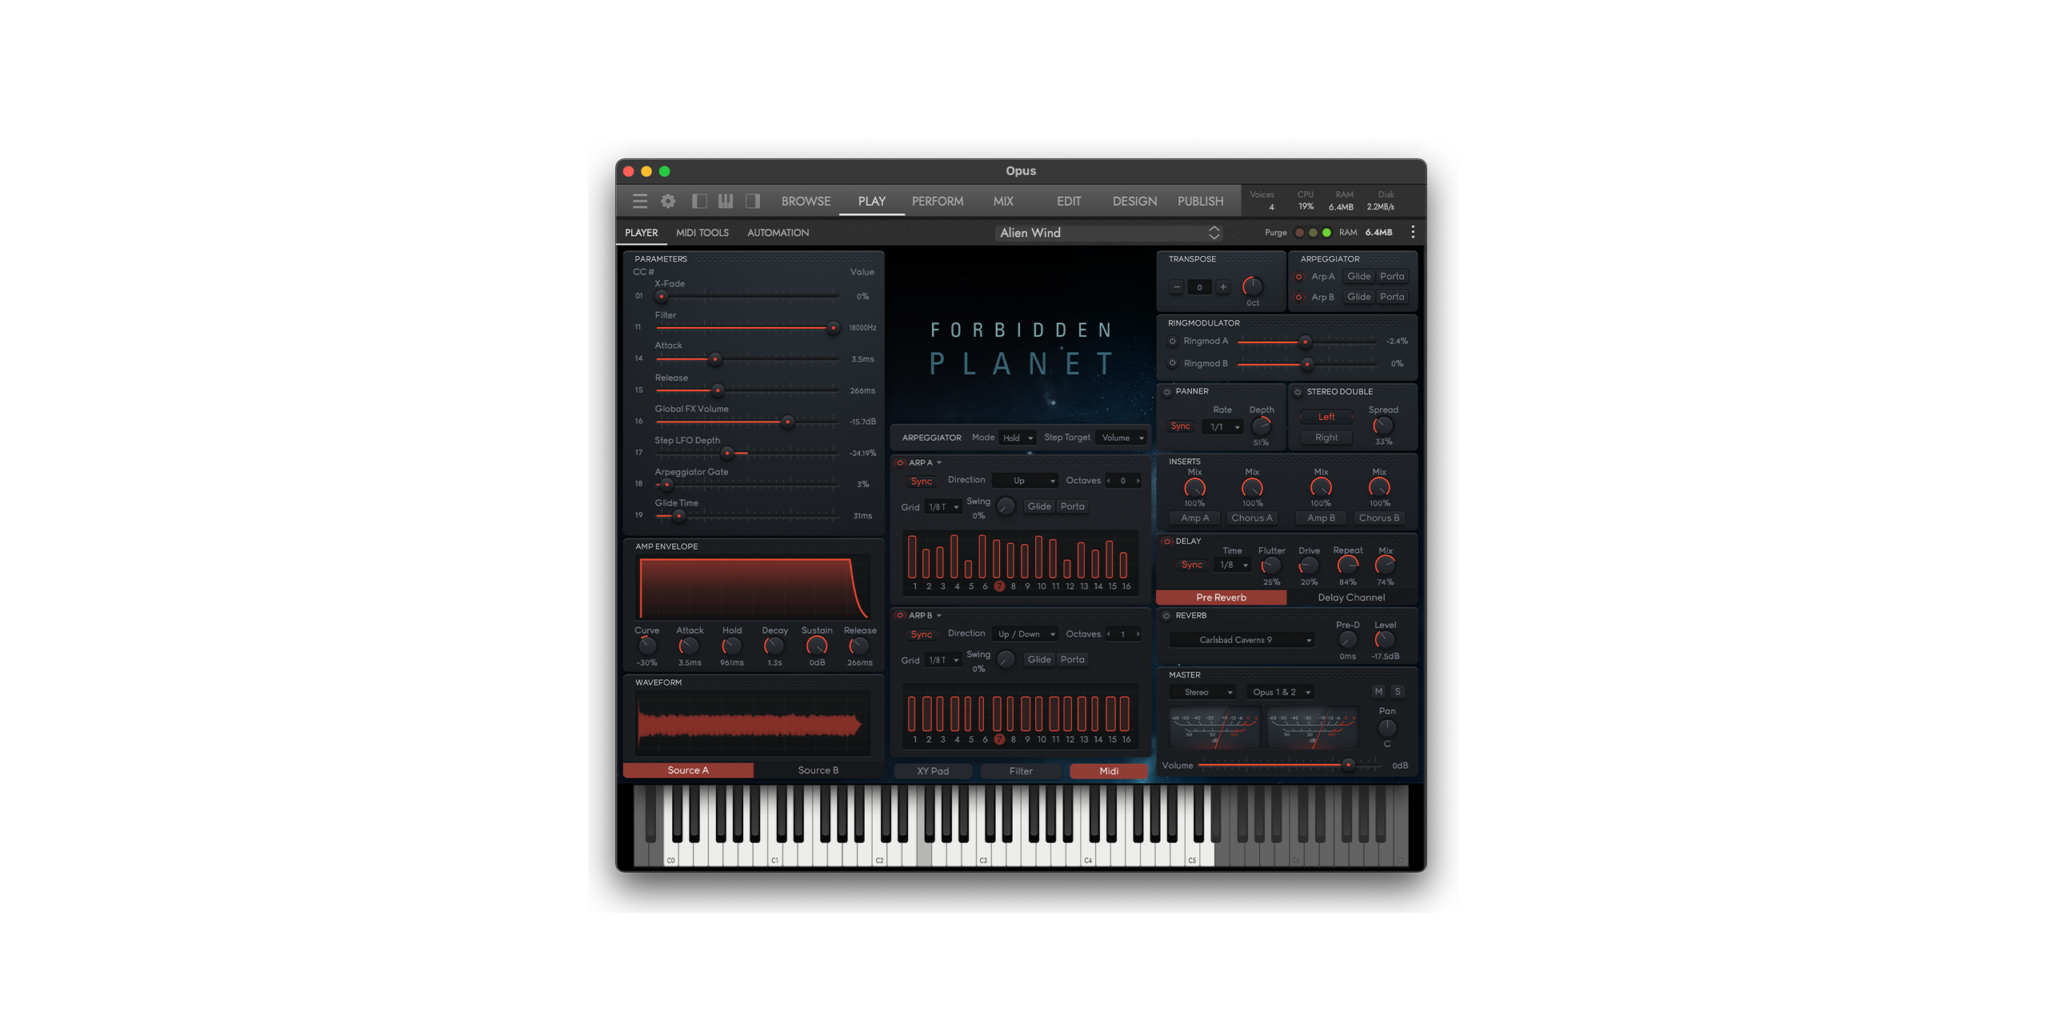
Task: Open the three-dot options menu
Action: tap(1413, 232)
